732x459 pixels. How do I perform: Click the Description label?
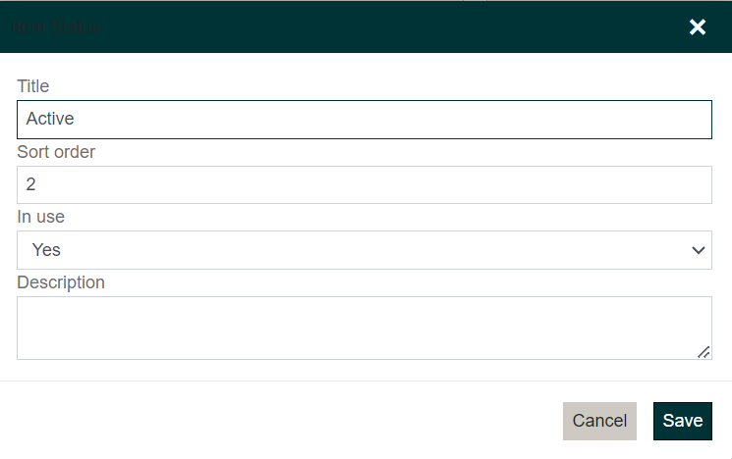61,282
